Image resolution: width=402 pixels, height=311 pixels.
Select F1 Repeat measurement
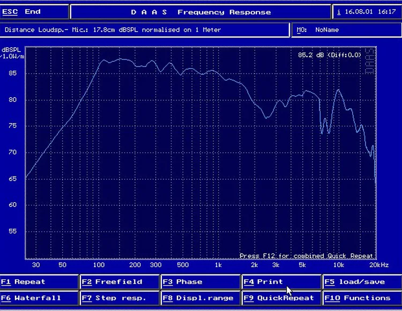tap(39, 282)
